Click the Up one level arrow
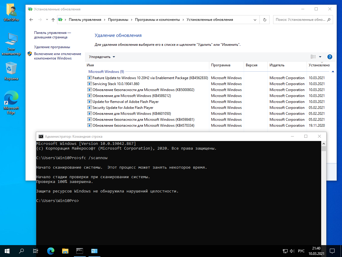This screenshot has height=257, width=342. (53, 20)
